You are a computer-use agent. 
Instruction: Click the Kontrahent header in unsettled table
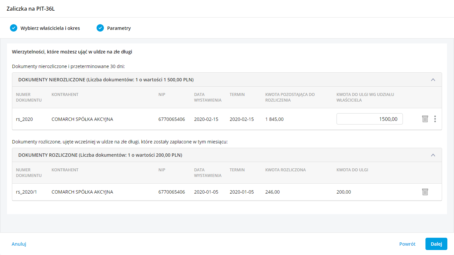(x=65, y=95)
